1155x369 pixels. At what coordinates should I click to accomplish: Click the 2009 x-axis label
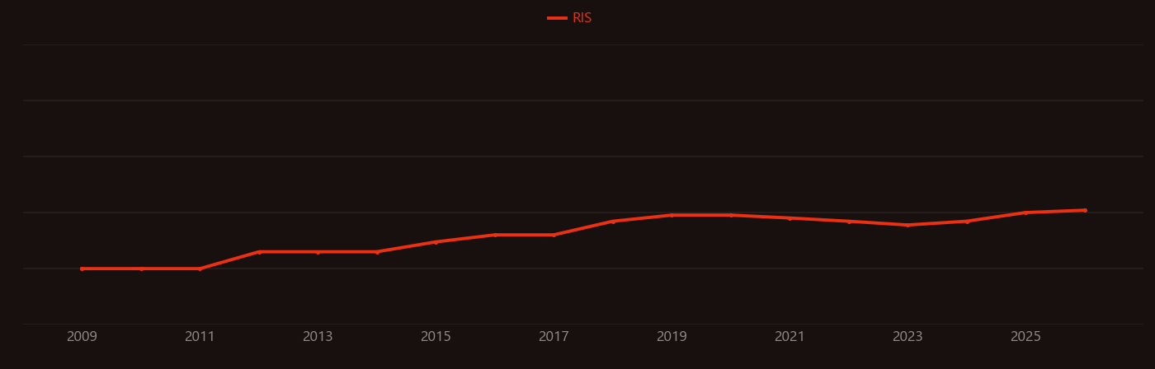pos(82,337)
